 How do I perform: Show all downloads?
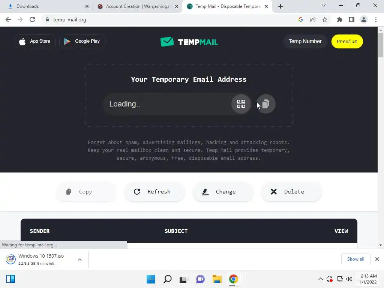355,259
